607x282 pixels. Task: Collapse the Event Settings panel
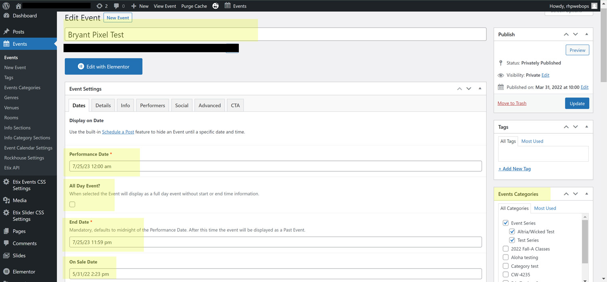480,89
